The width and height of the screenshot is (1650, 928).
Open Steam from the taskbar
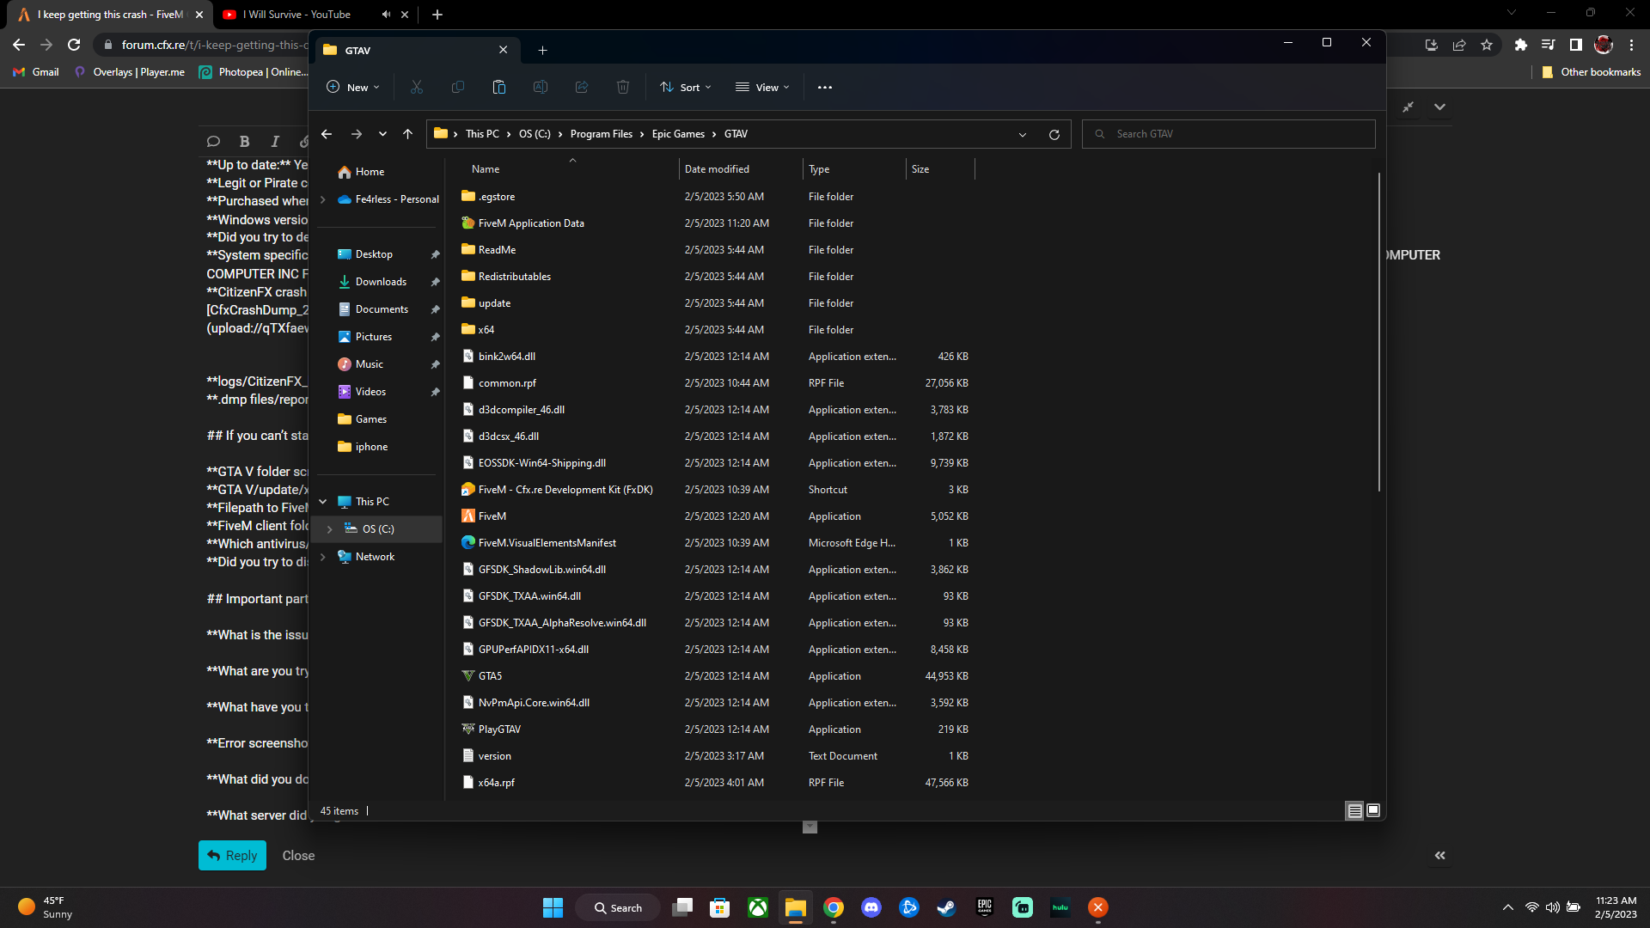pyautogui.click(x=947, y=907)
